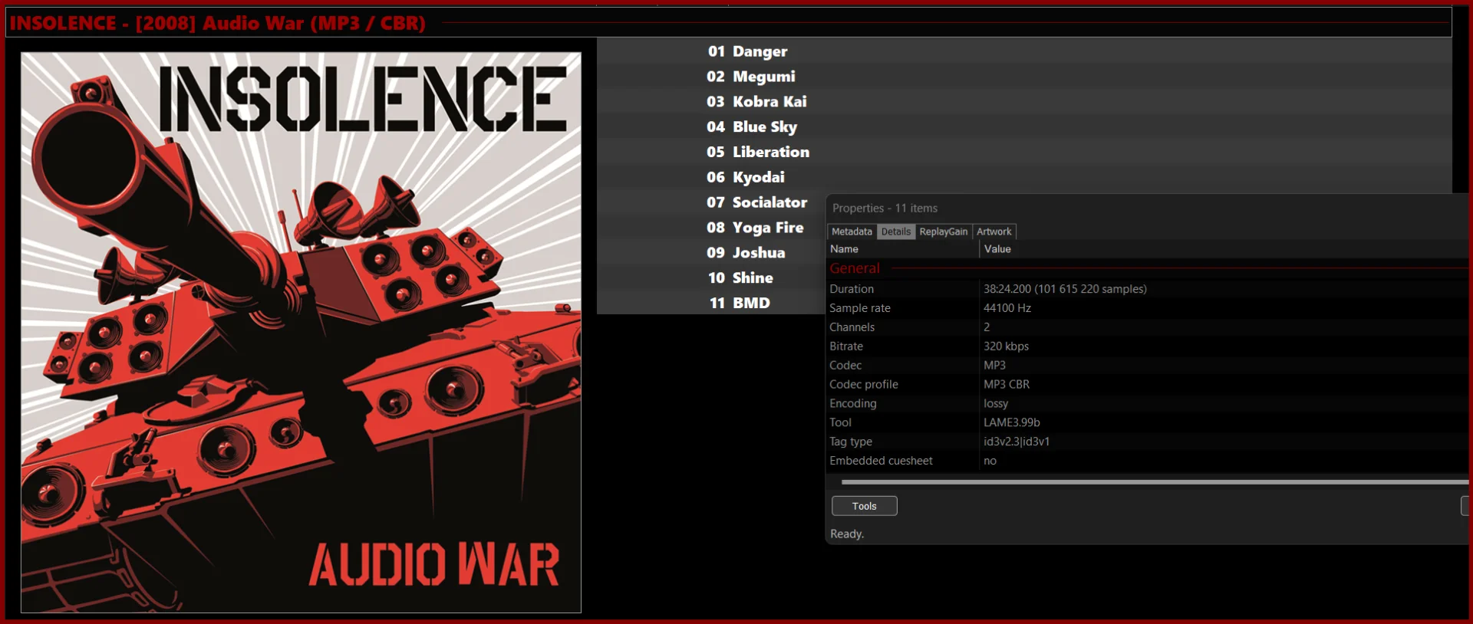Select the Tag type row

tap(1148, 442)
